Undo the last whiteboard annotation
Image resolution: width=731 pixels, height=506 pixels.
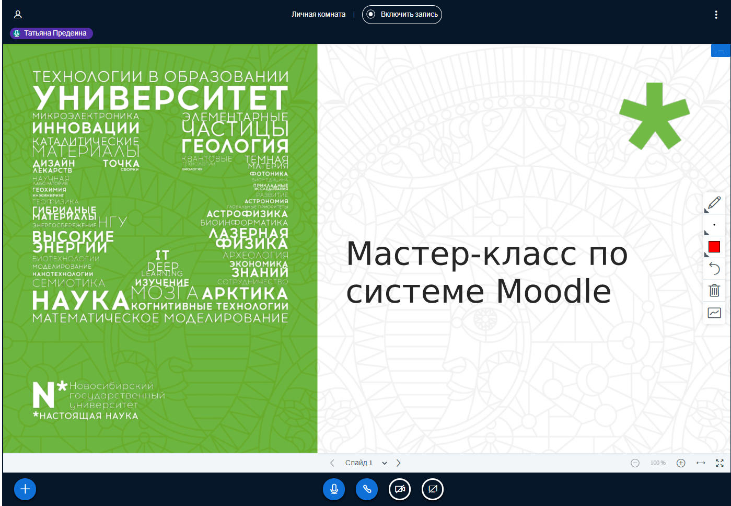pos(714,269)
